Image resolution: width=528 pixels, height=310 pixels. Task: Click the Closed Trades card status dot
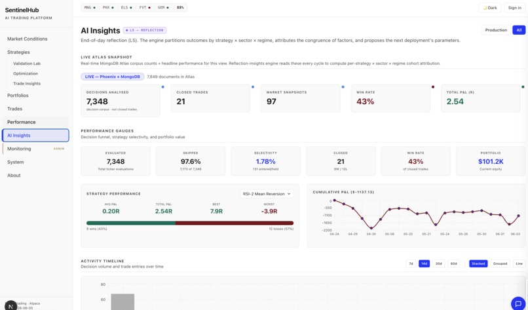pyautogui.click(x=253, y=87)
